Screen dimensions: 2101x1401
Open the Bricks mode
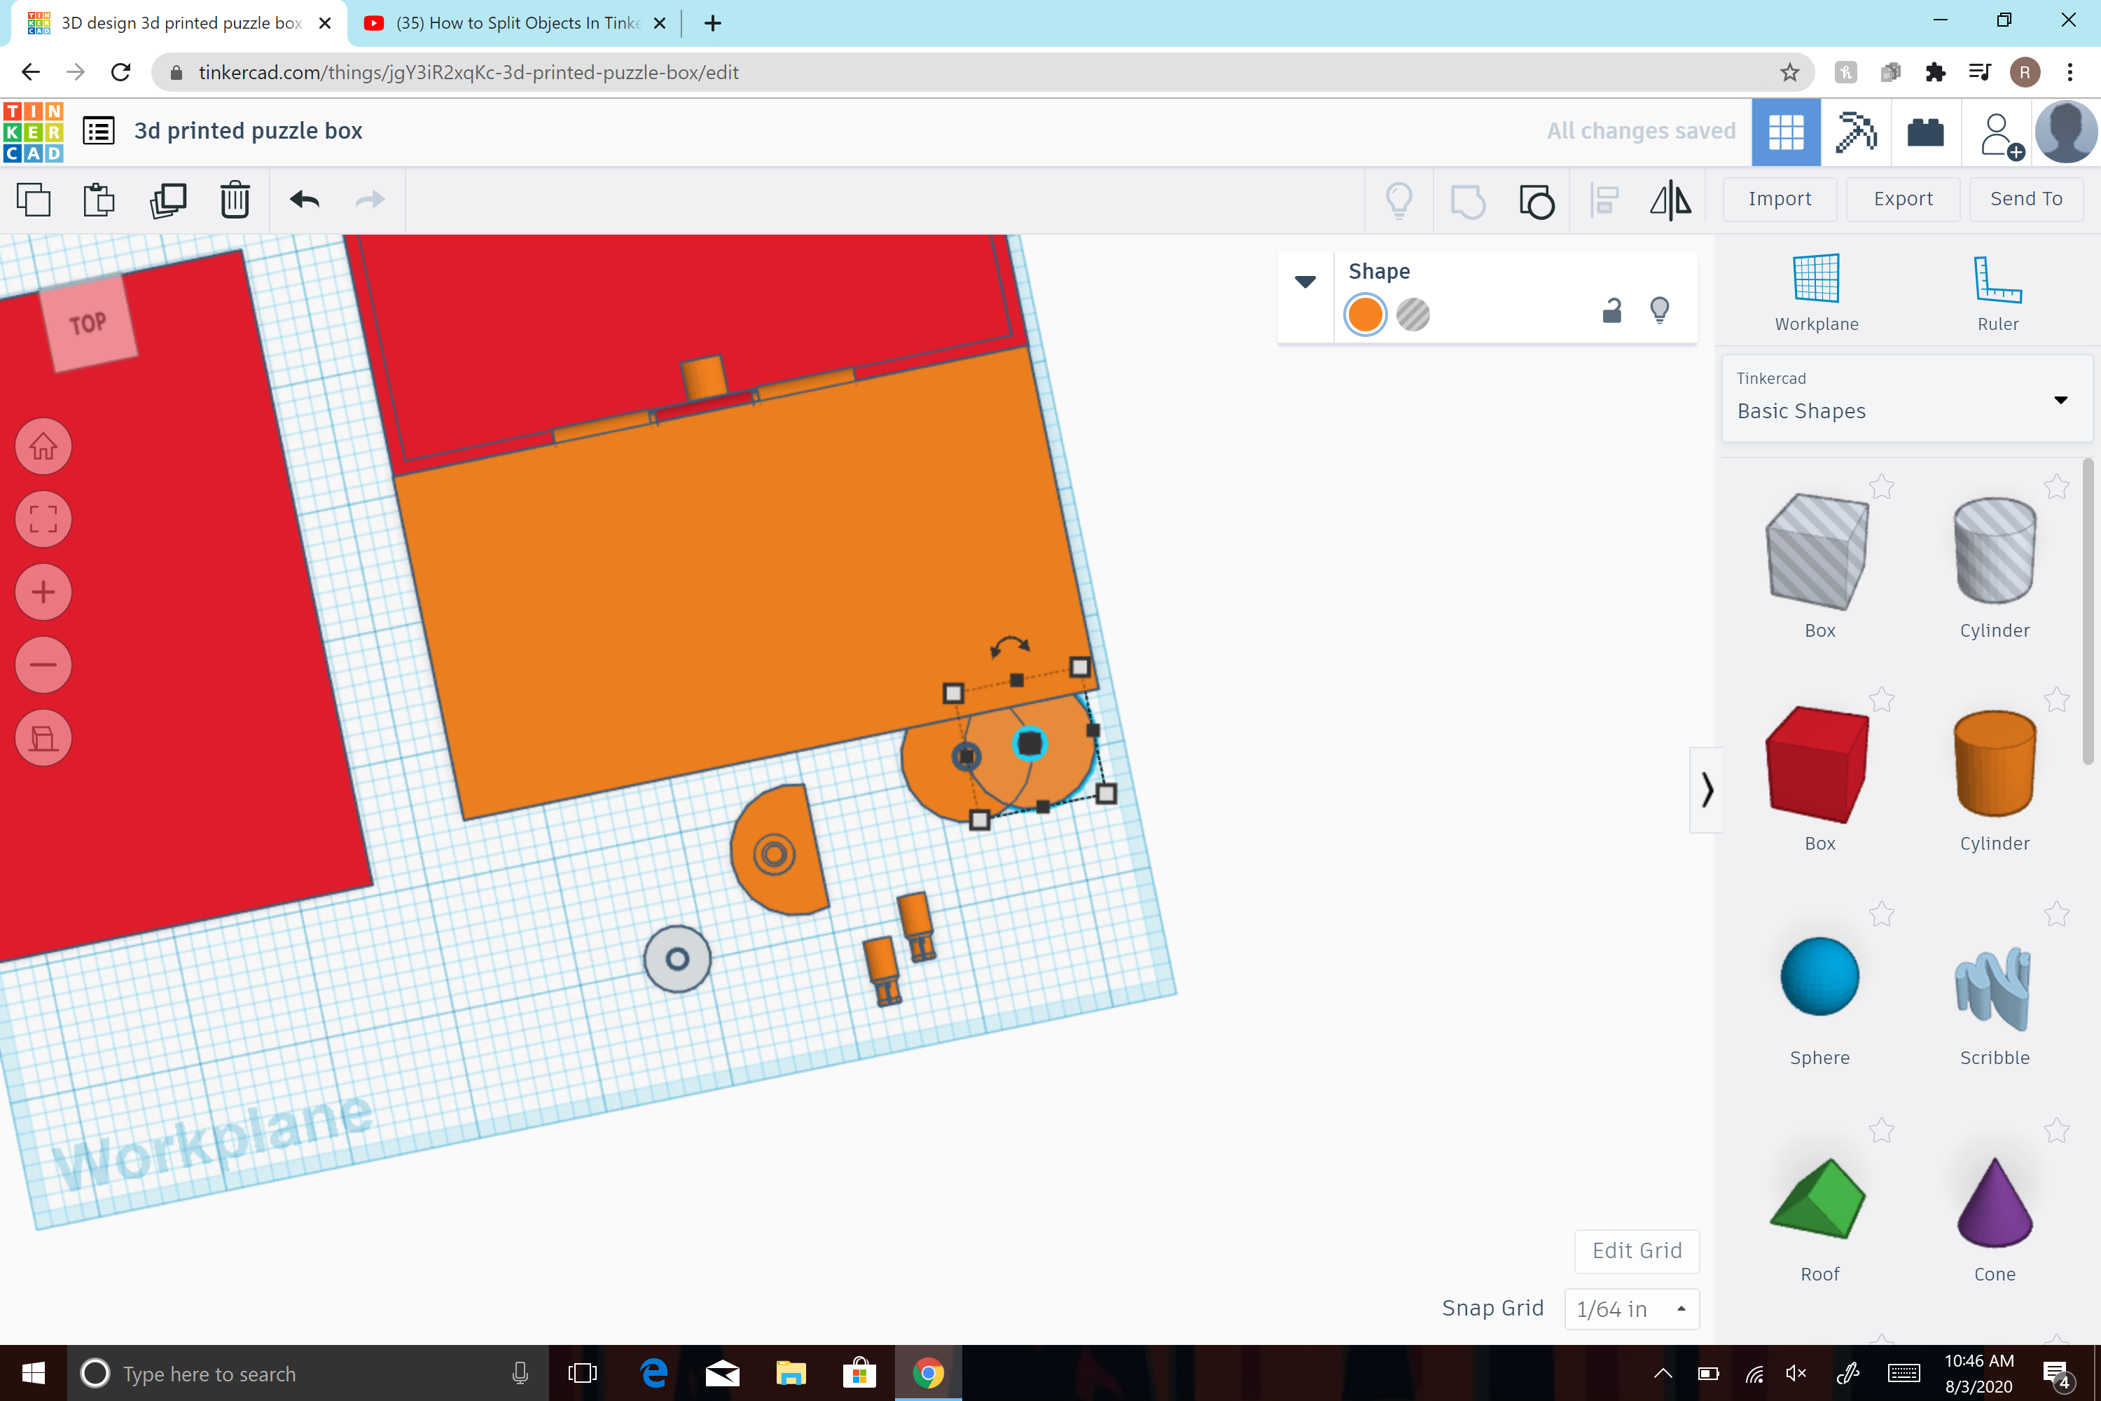[x=1925, y=132]
